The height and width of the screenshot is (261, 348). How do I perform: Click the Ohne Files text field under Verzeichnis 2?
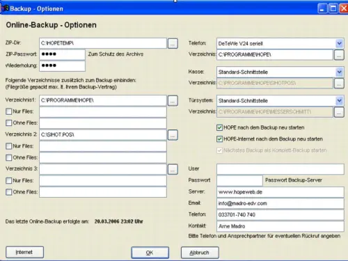103,157
